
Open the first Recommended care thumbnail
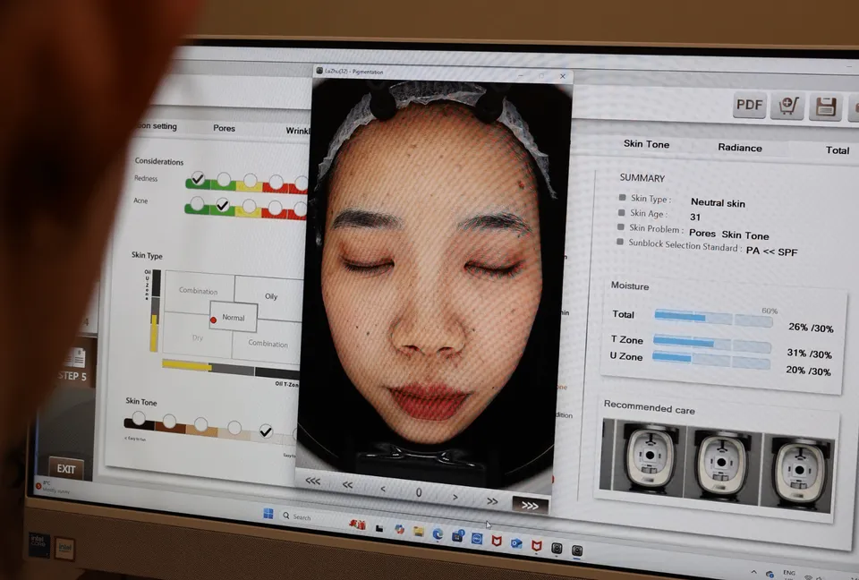650,456
